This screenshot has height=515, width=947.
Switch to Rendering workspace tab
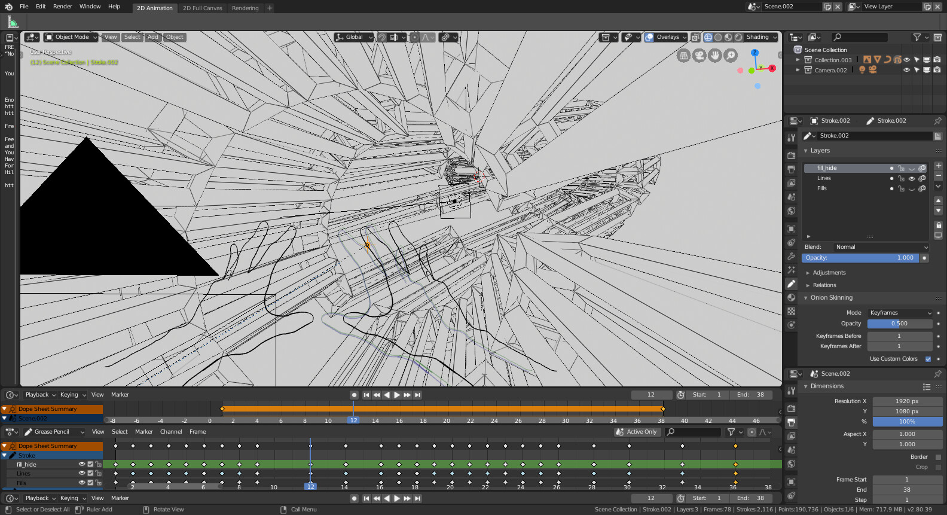tap(245, 8)
